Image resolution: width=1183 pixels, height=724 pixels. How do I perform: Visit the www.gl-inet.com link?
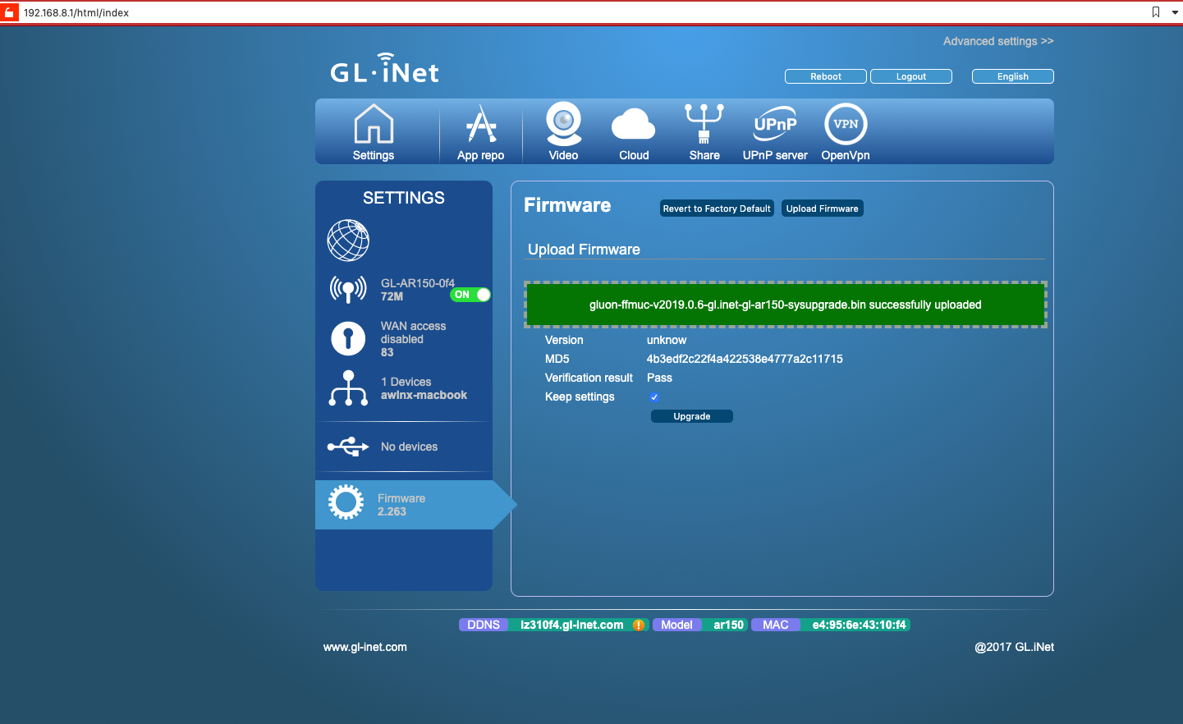(x=365, y=647)
